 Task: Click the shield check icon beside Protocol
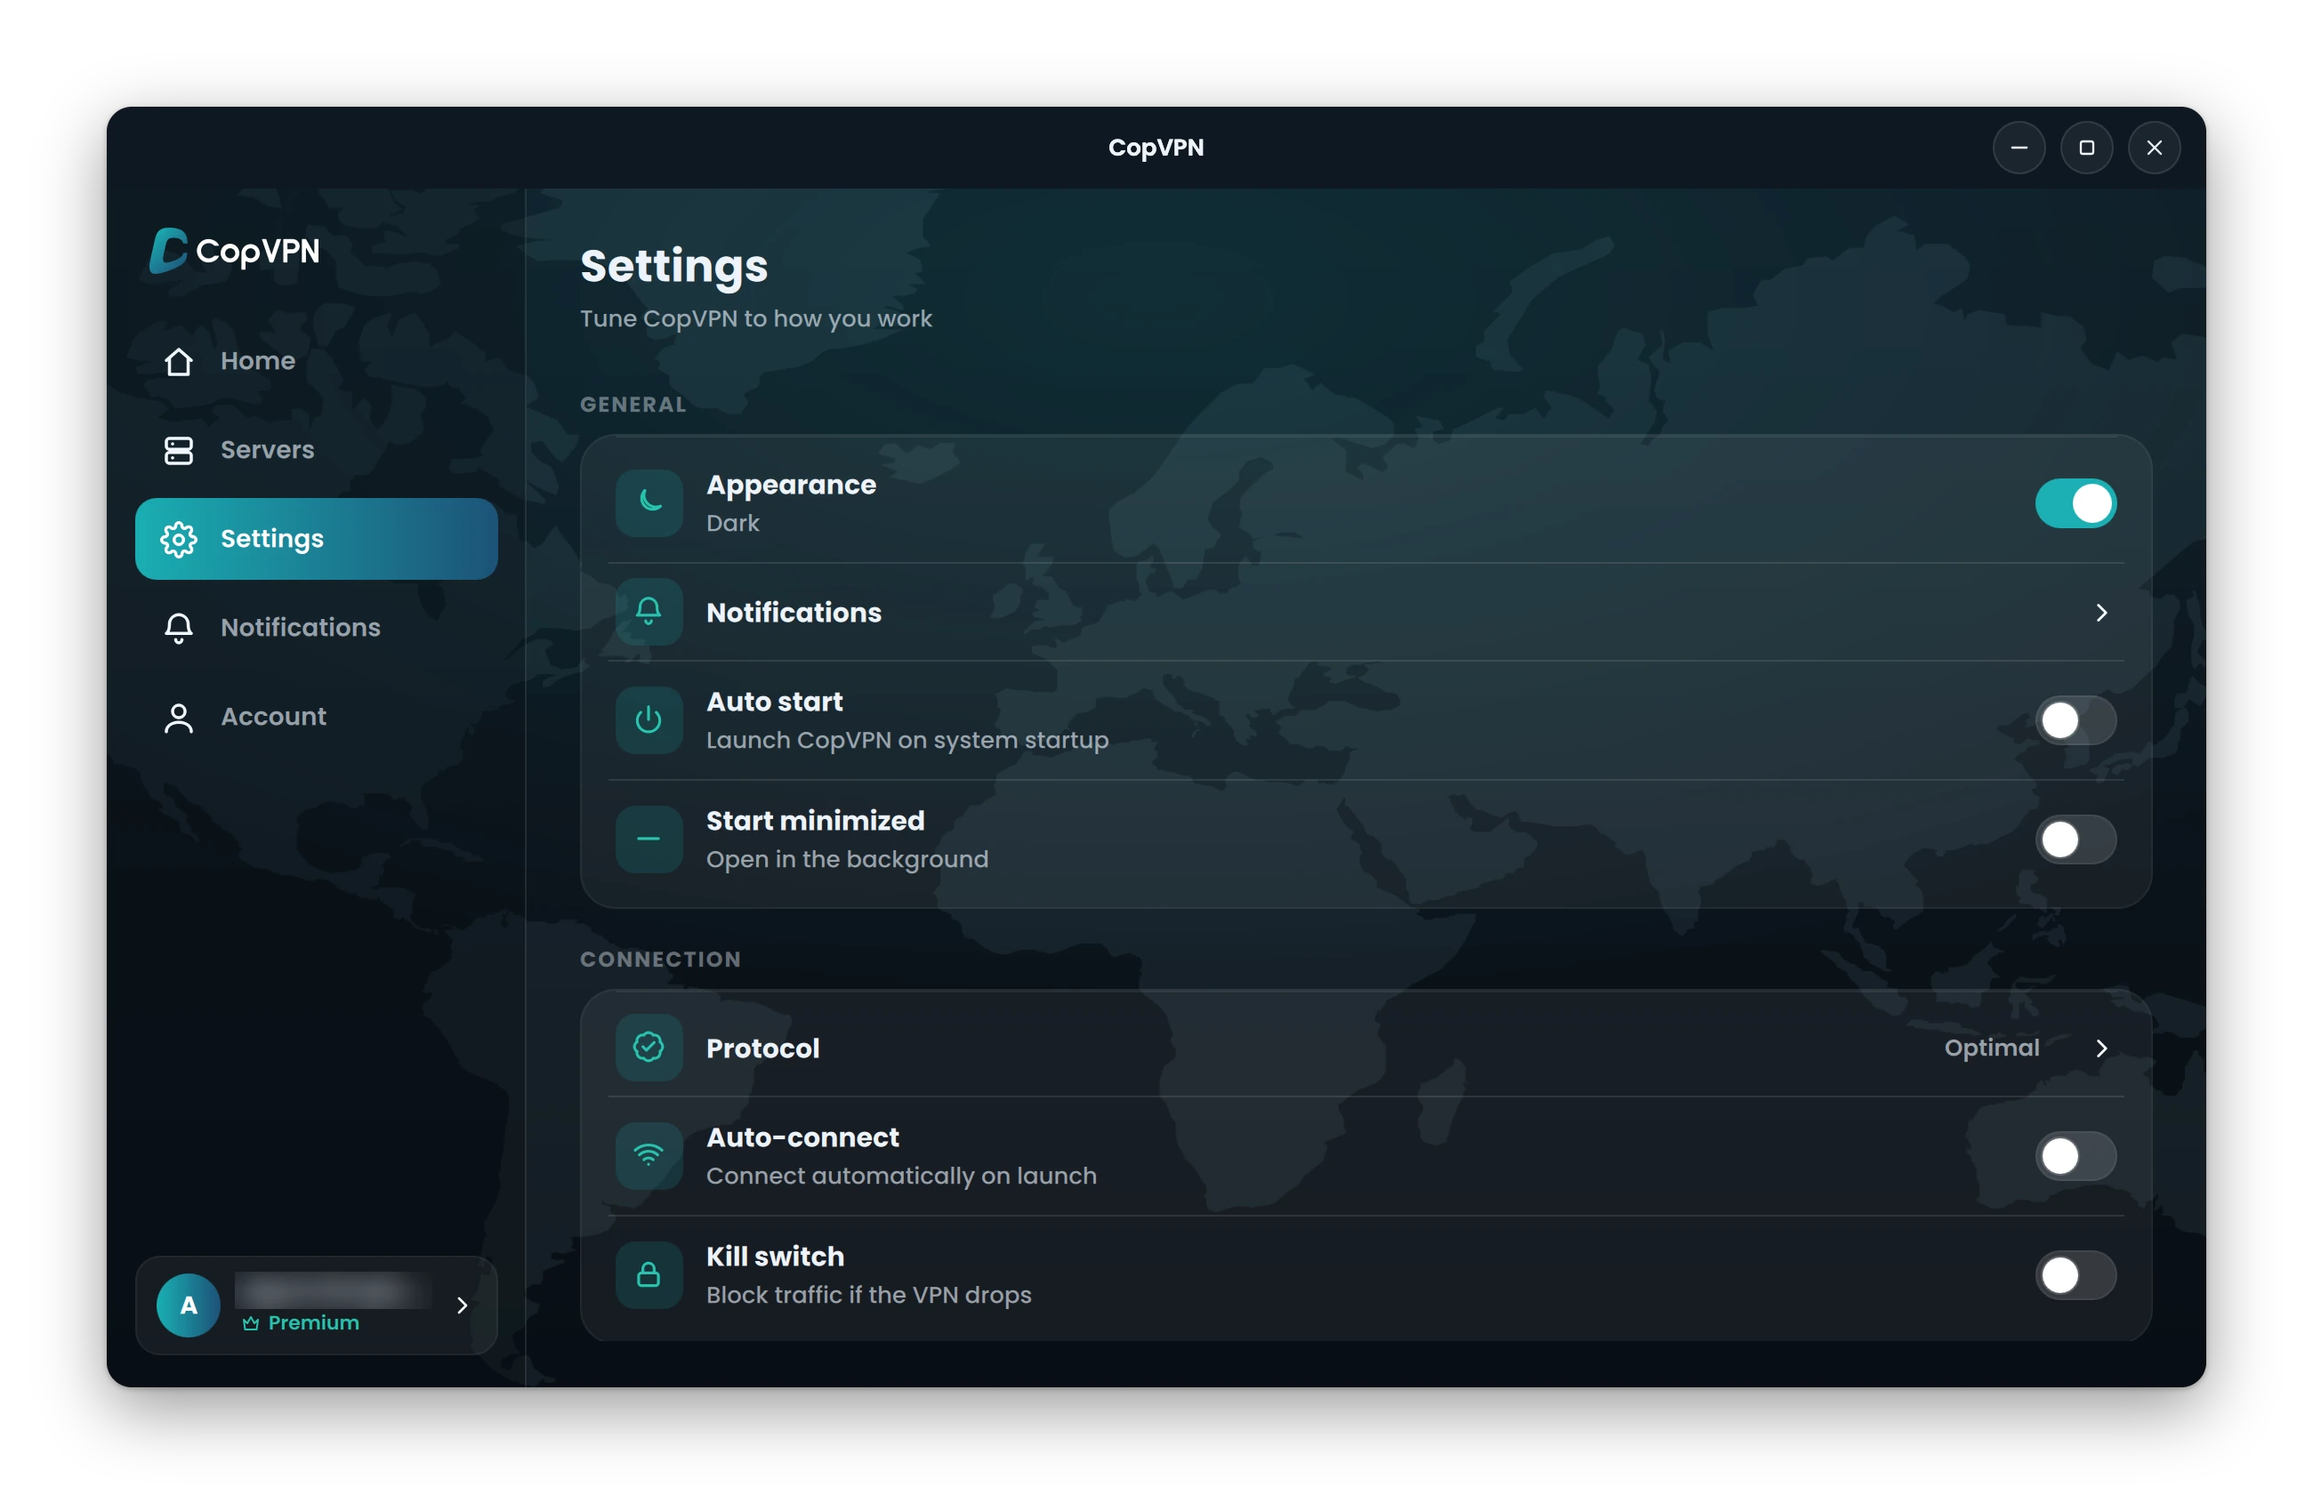point(649,1048)
